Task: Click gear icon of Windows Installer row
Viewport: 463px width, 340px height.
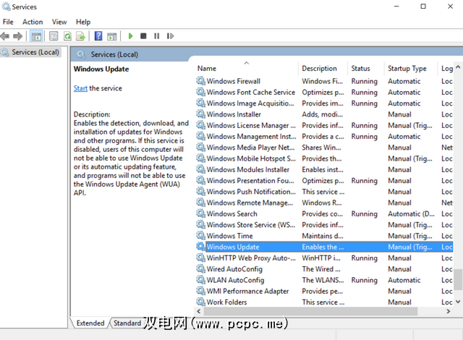Action: [201, 114]
